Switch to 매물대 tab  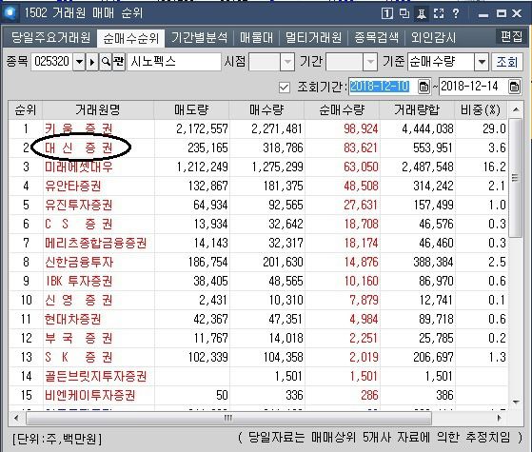point(256,37)
